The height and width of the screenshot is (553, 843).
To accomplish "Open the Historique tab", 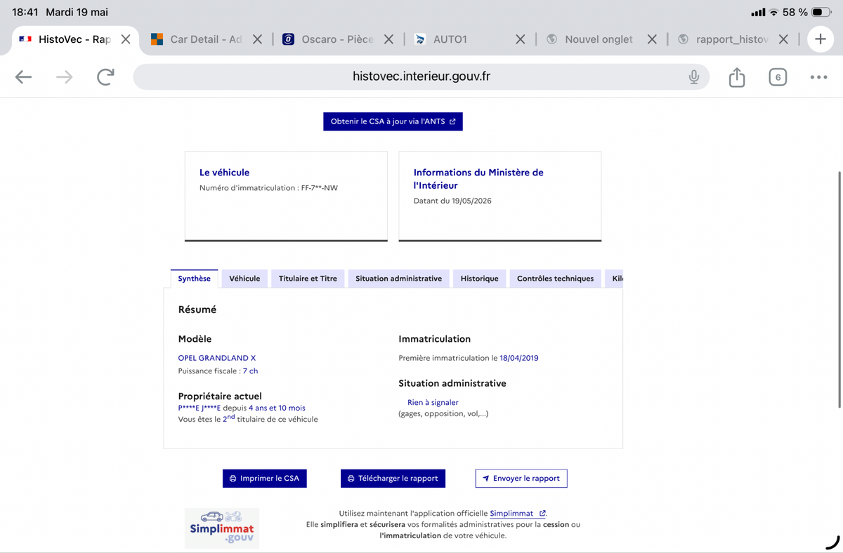I will (479, 279).
